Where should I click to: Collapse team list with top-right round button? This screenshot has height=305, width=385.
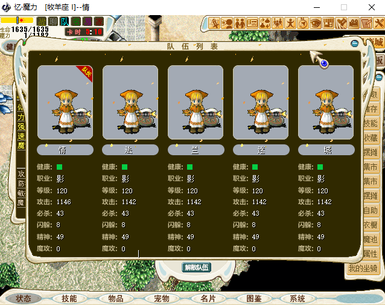tap(355, 43)
